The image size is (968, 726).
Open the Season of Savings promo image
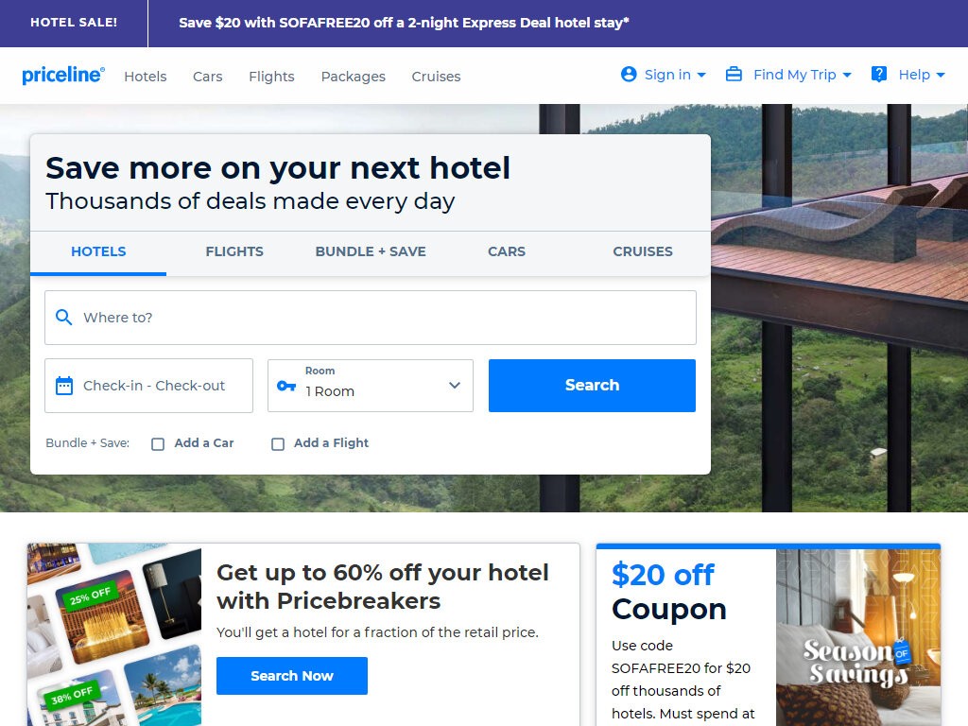[x=858, y=638]
